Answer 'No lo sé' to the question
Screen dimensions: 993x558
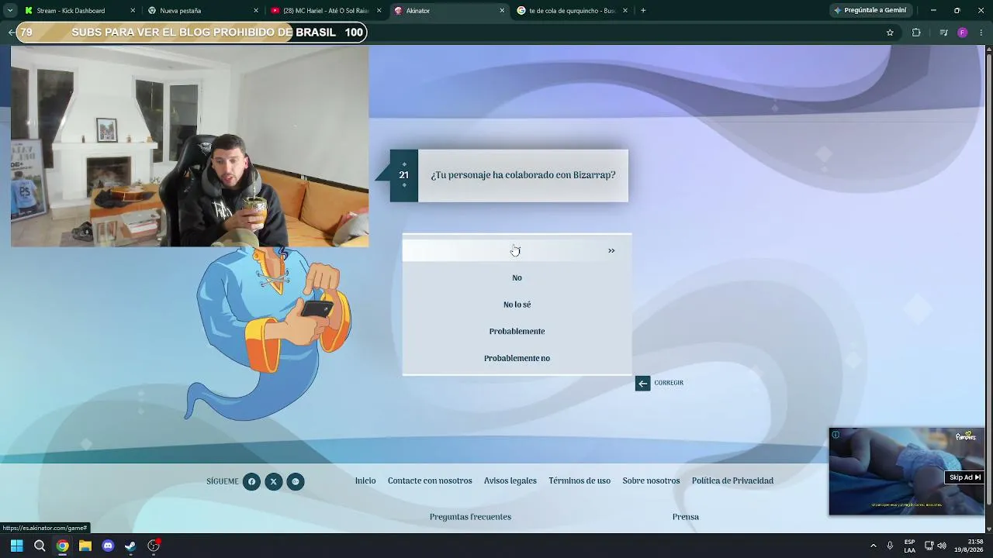[517, 305]
